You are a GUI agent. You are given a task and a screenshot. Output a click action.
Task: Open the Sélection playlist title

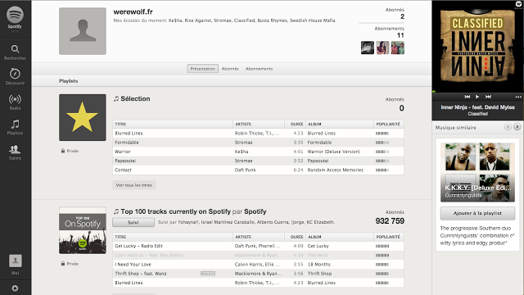tap(135, 98)
